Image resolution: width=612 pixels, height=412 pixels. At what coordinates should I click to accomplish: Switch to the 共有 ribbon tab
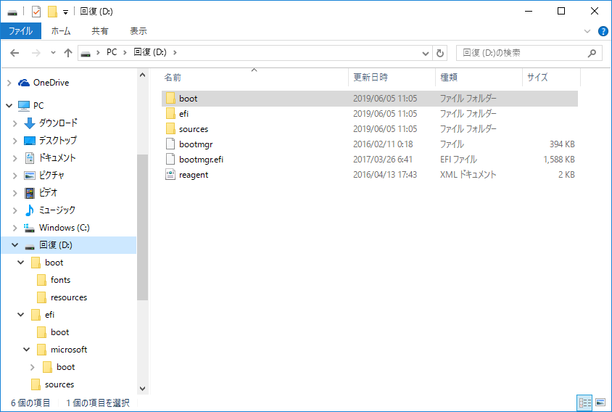(x=100, y=31)
